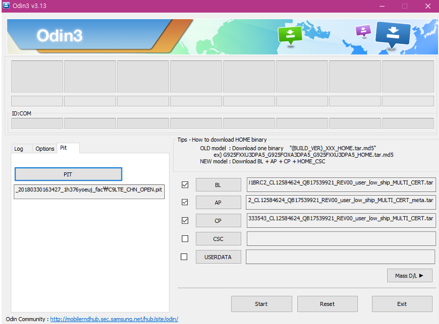This screenshot has width=439, height=324.
Task: Click the PIT file path field
Action: point(89,191)
